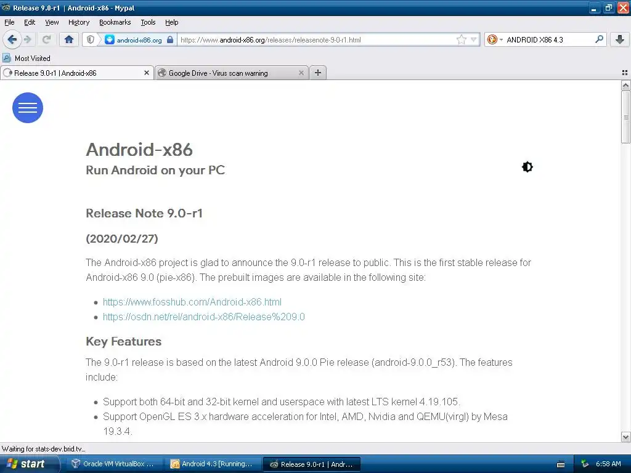Image resolution: width=631 pixels, height=473 pixels.
Task: Open the URL history dropdown arrow
Action: pos(474,39)
